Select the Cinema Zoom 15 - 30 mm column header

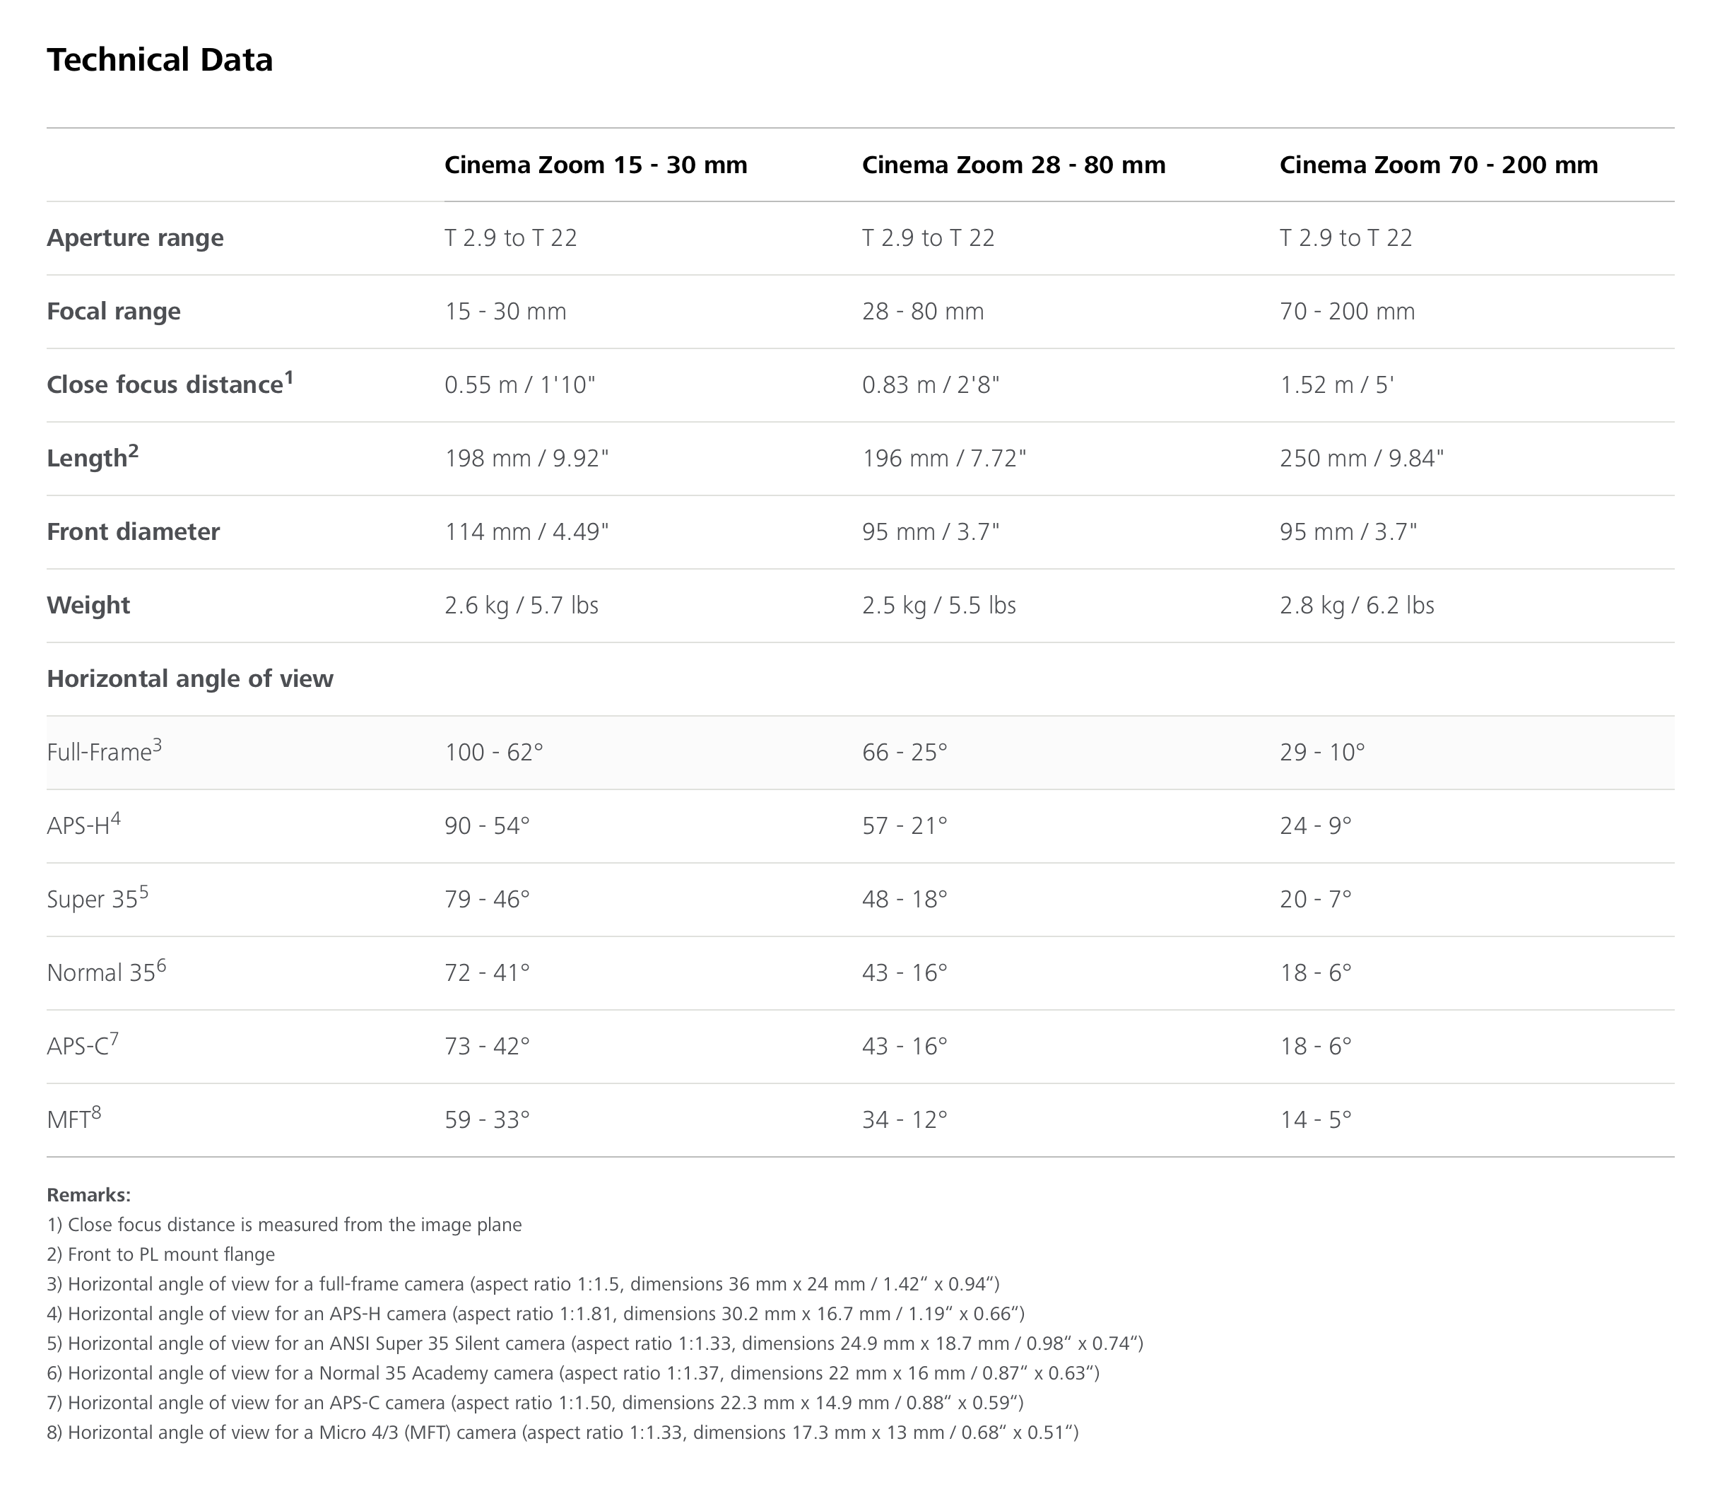(595, 165)
